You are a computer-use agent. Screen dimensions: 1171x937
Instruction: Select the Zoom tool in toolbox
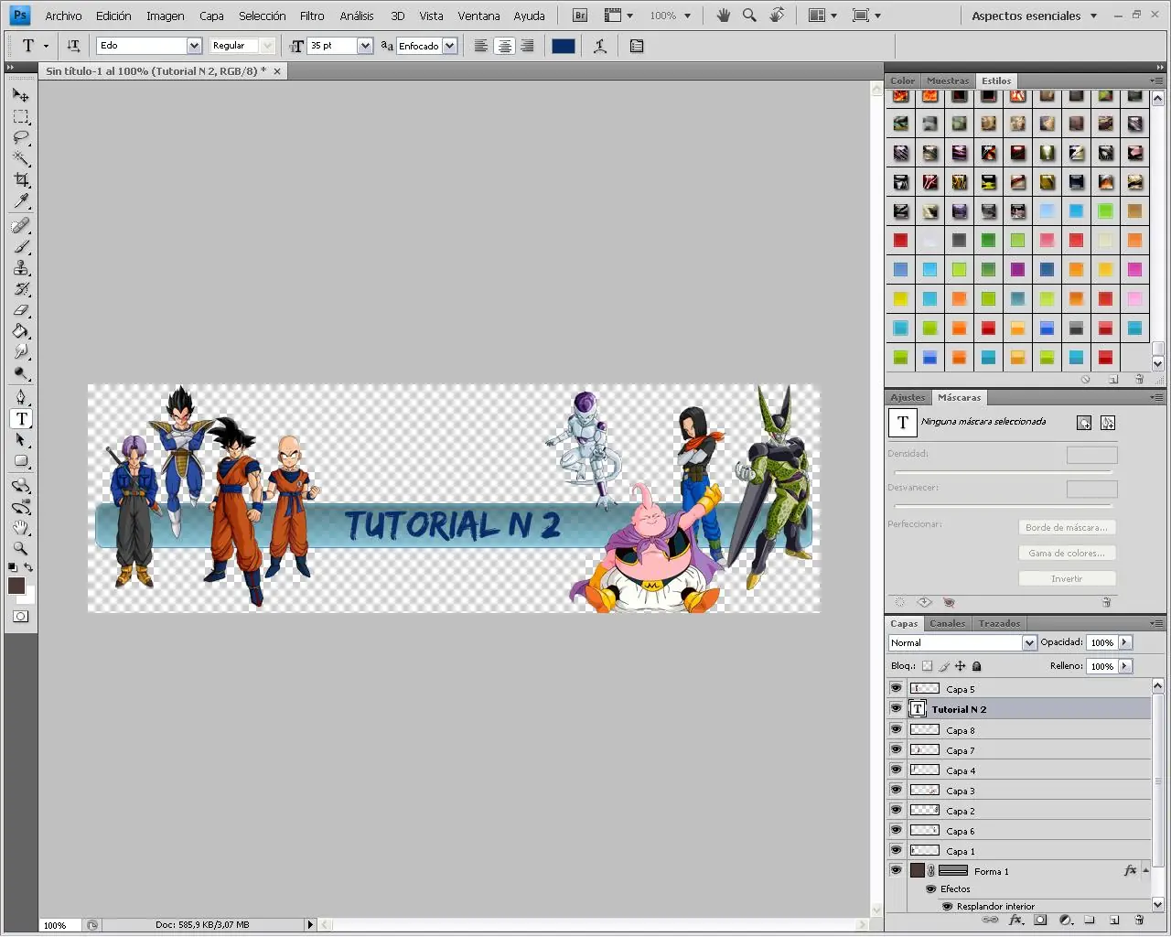pos(21,549)
